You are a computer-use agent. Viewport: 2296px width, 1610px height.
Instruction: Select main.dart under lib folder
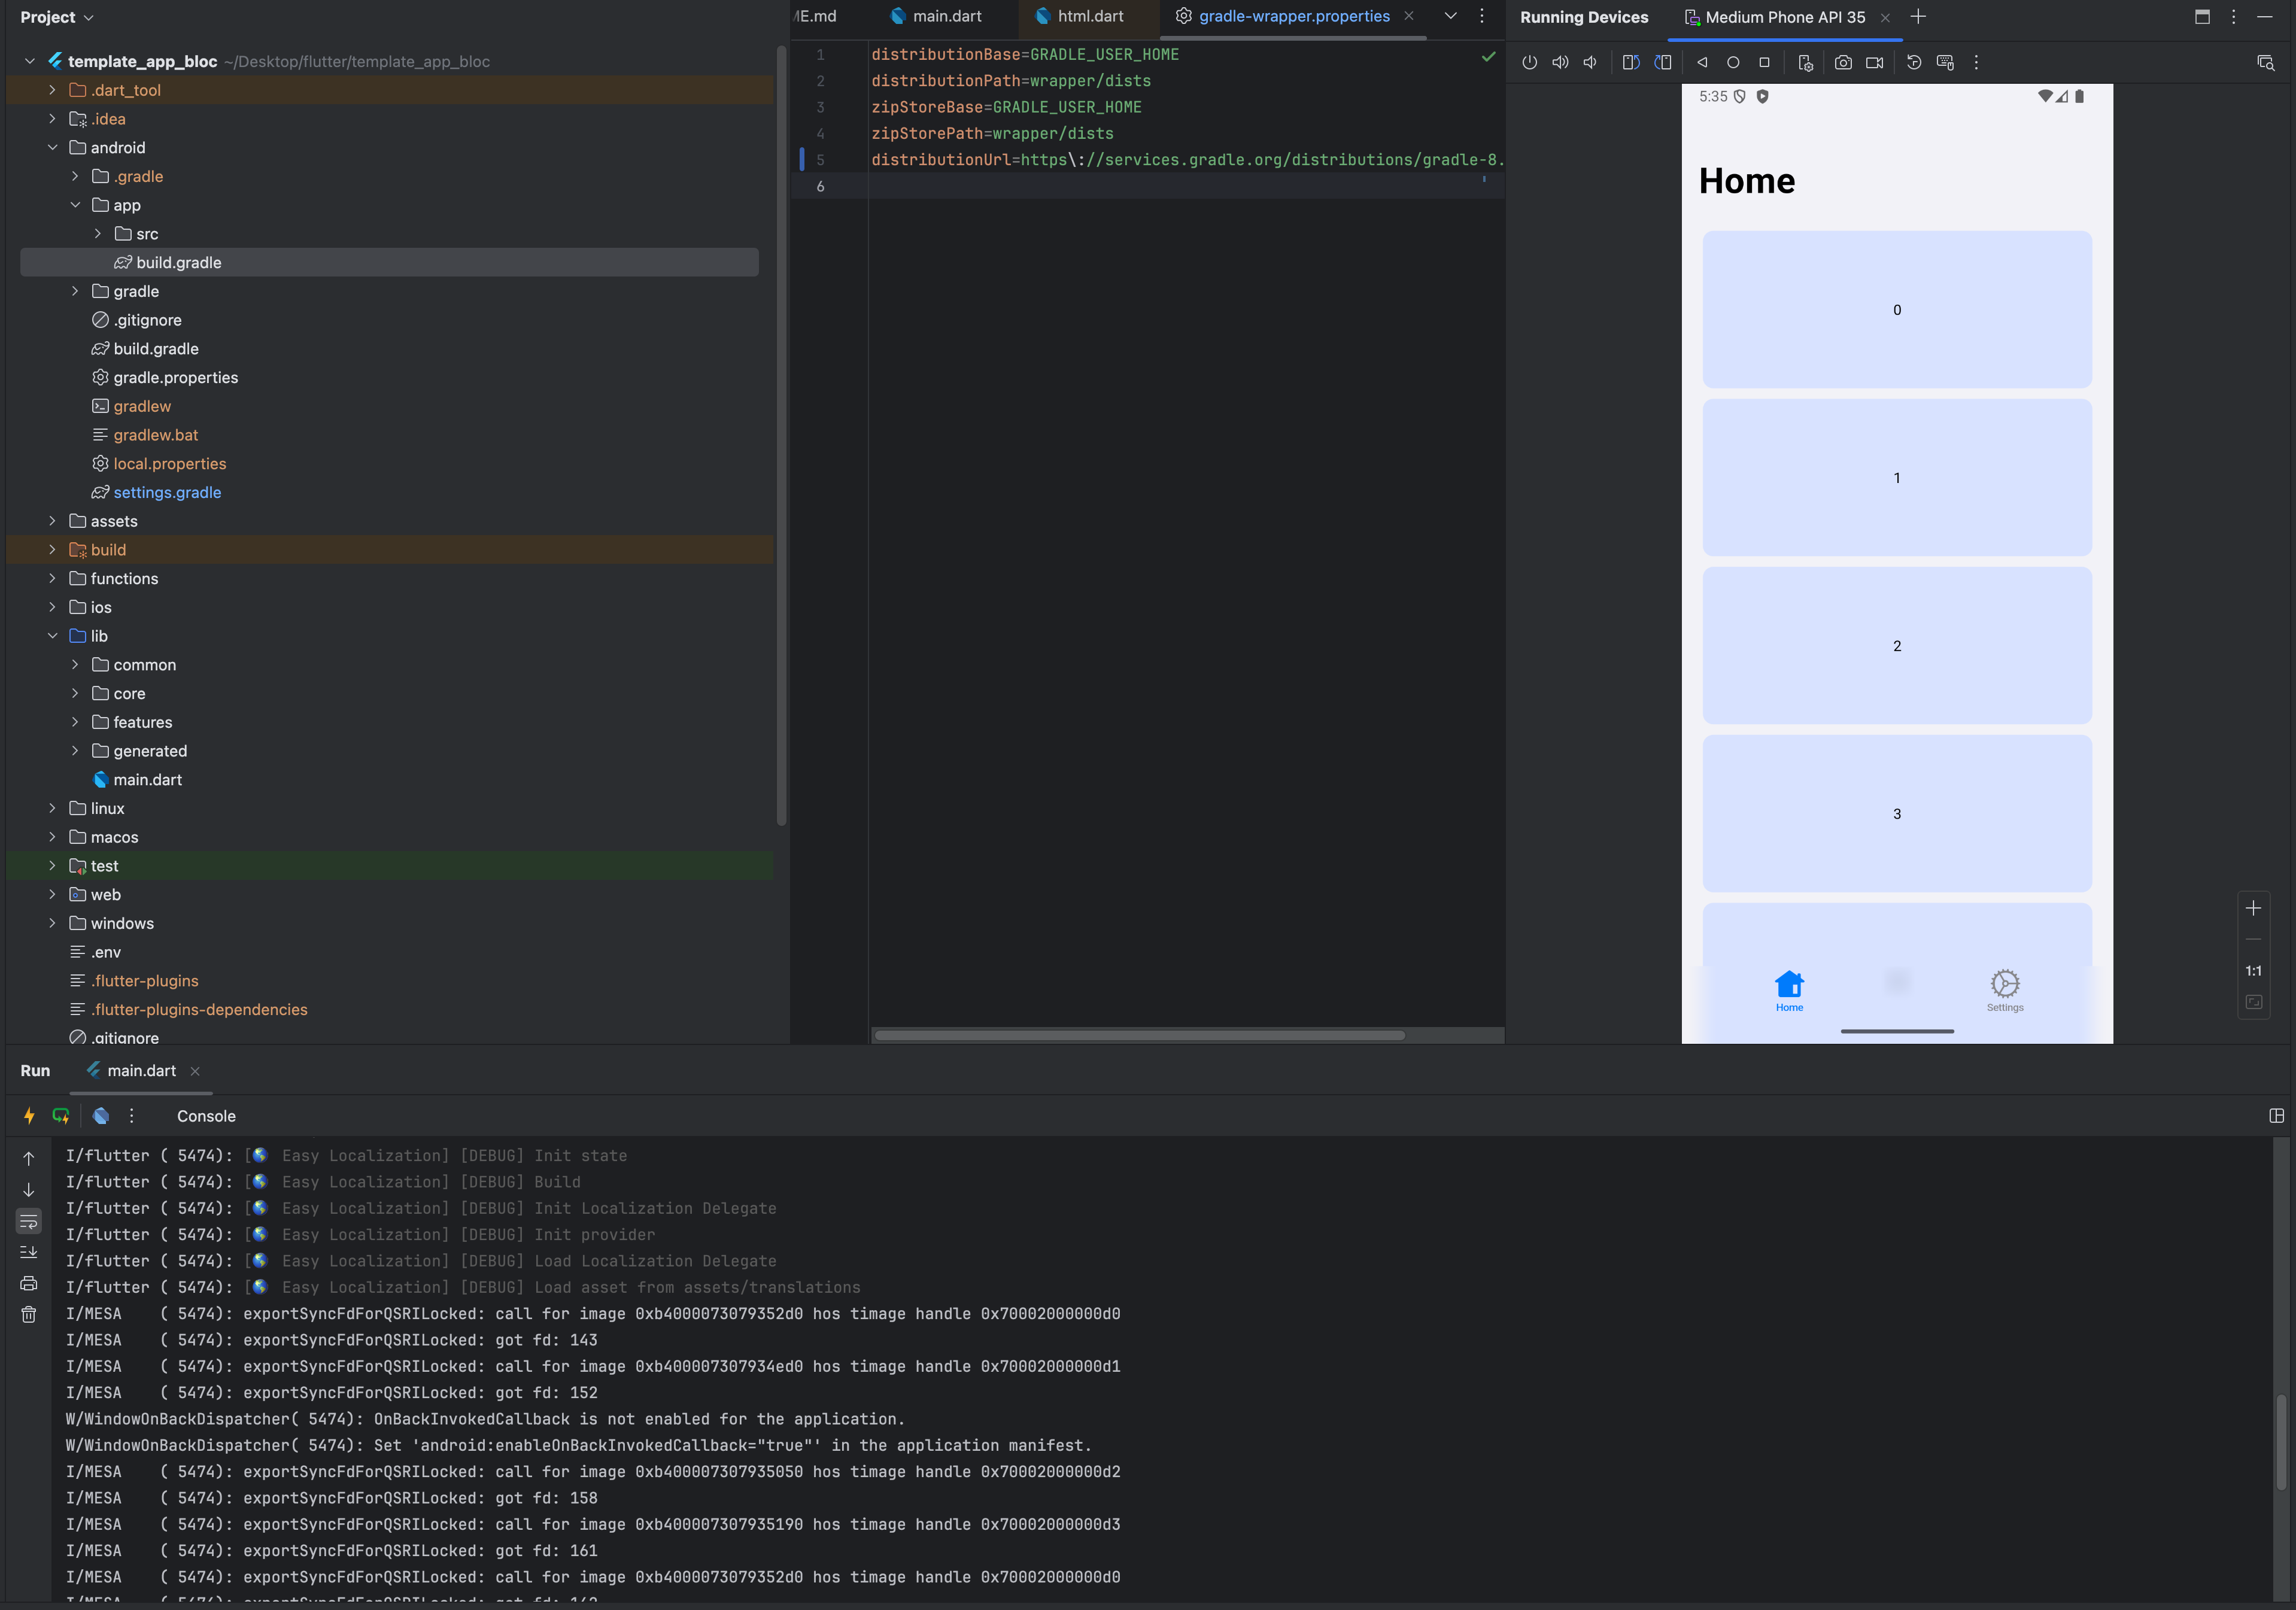[147, 780]
